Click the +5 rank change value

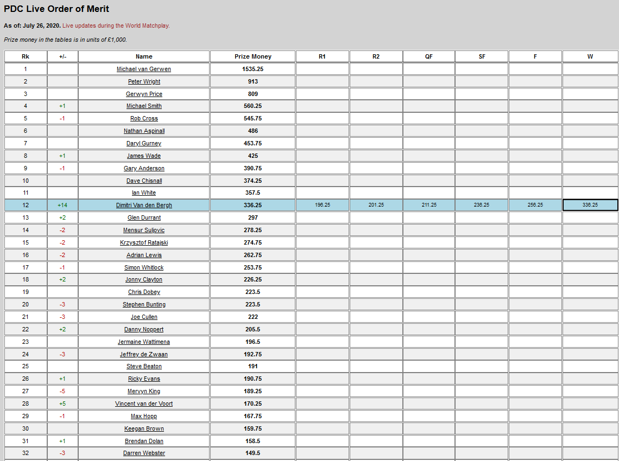click(x=62, y=404)
